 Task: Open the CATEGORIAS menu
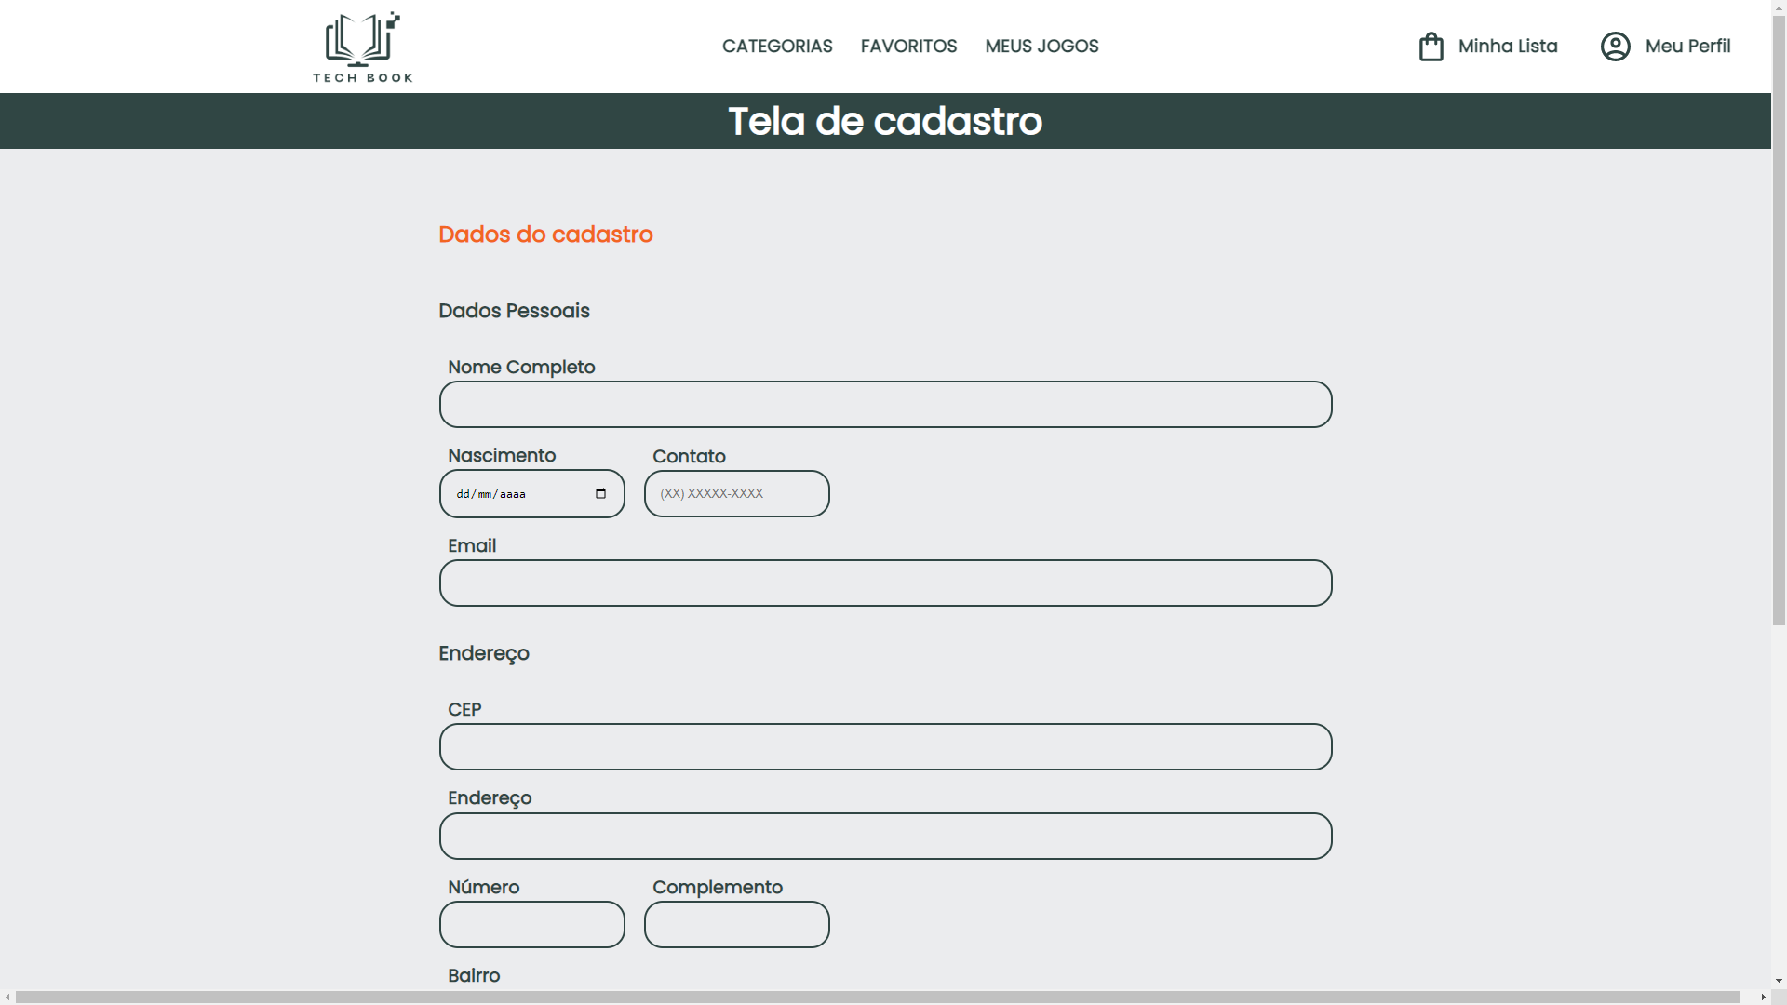point(777,46)
